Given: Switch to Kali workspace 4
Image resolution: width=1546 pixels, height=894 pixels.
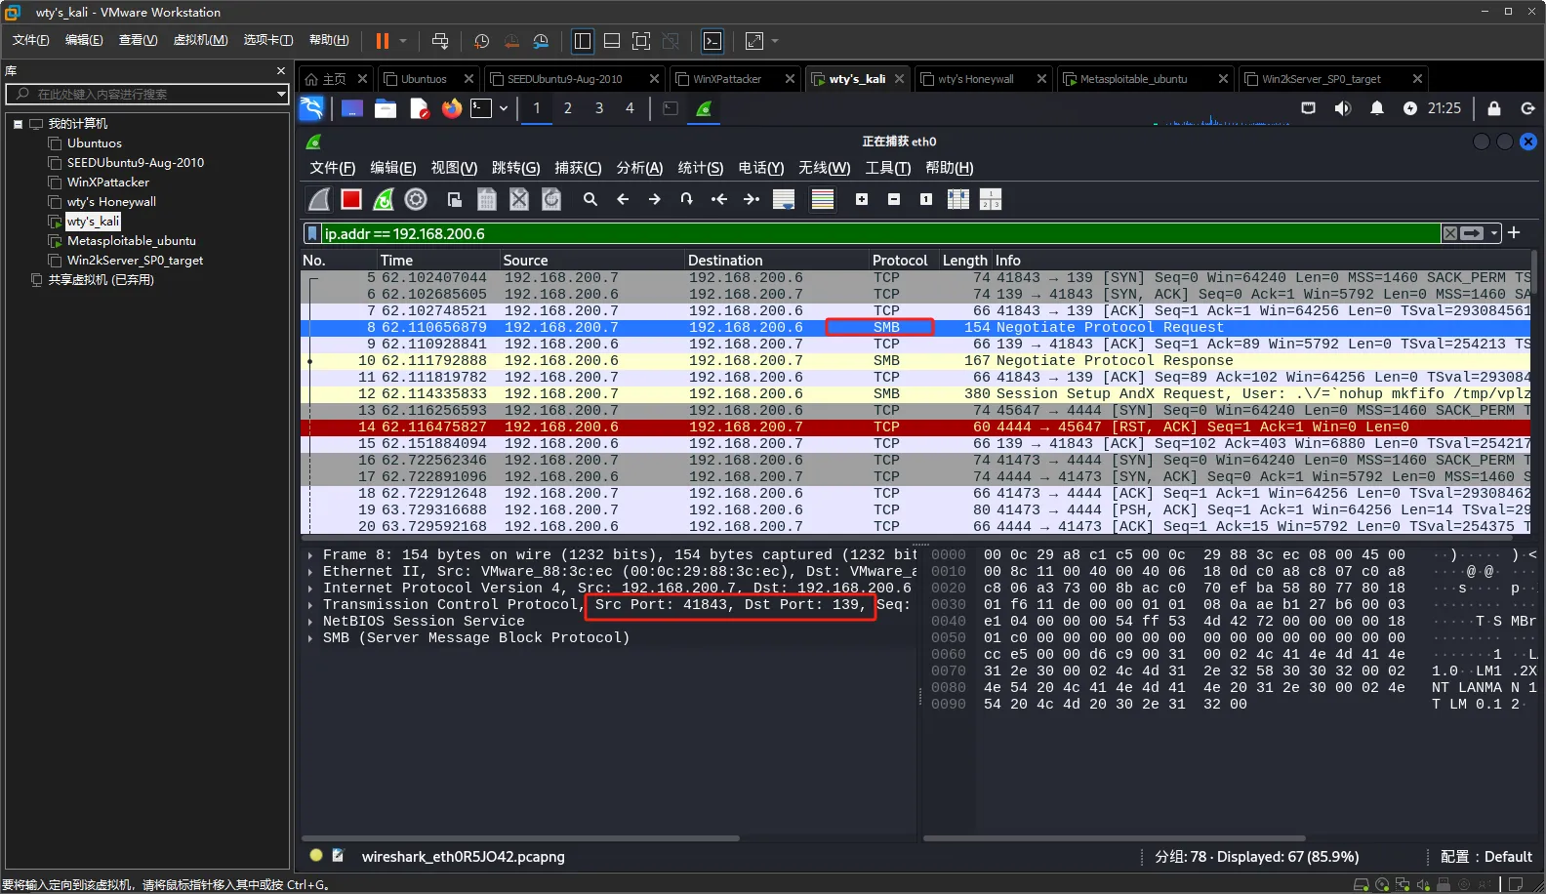Looking at the screenshot, I should pyautogui.click(x=630, y=108).
